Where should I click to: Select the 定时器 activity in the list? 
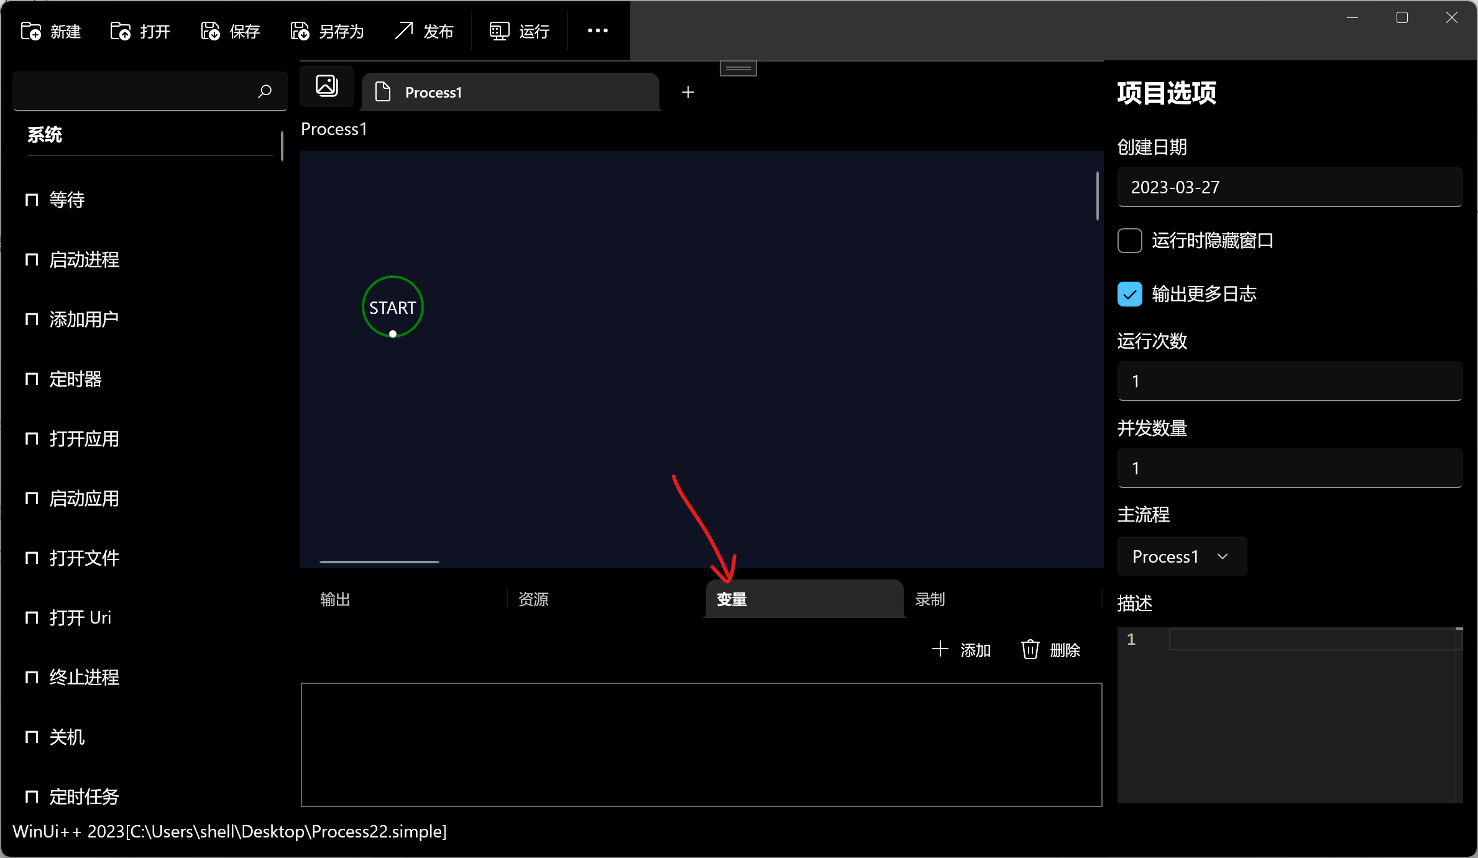[75, 379]
